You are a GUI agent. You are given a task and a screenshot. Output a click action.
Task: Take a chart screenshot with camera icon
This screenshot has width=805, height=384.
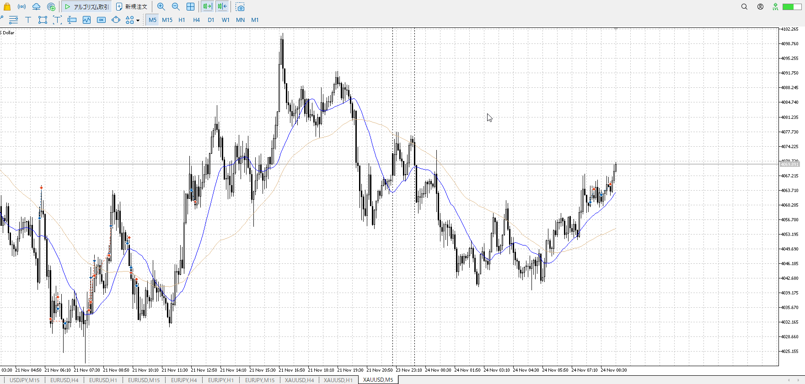pyautogui.click(x=240, y=7)
